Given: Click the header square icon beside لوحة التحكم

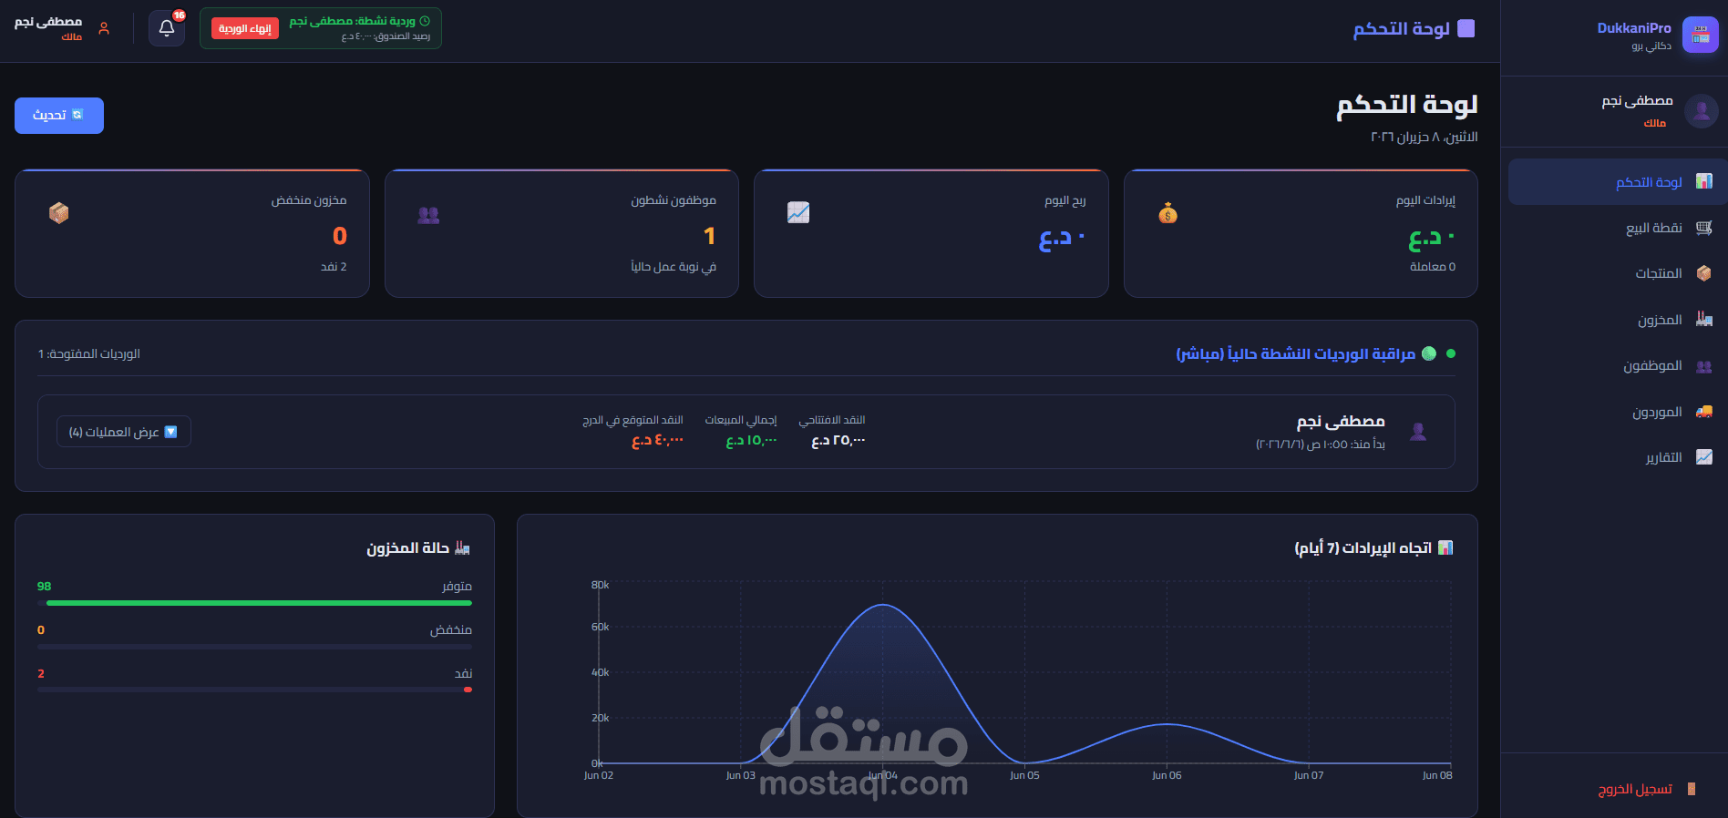Looking at the screenshot, I should click(1466, 28).
